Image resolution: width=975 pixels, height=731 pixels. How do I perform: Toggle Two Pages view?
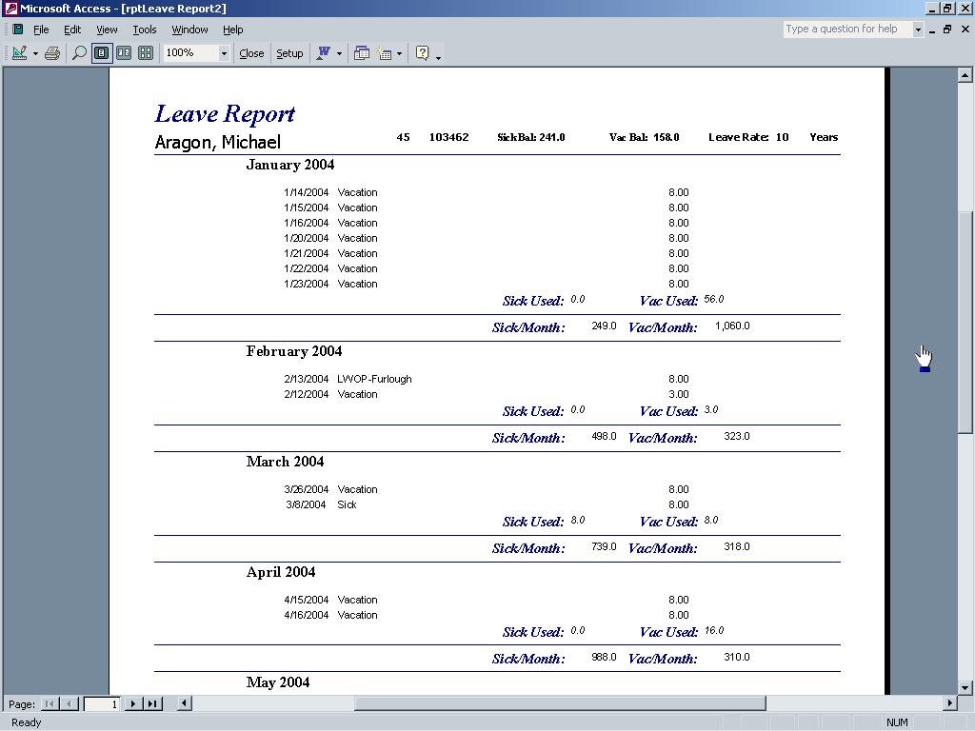[x=124, y=53]
